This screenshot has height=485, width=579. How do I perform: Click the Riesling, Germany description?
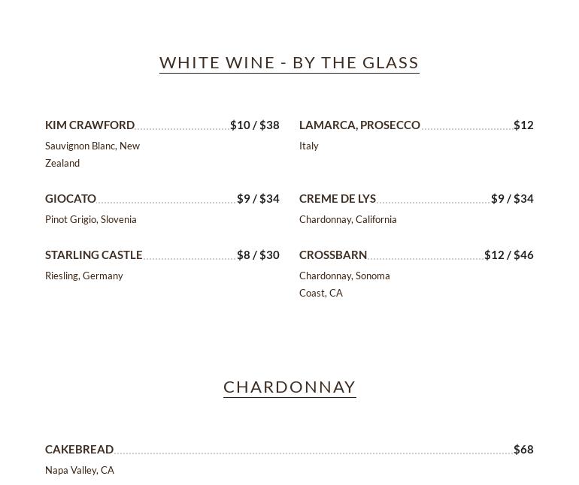84,276
